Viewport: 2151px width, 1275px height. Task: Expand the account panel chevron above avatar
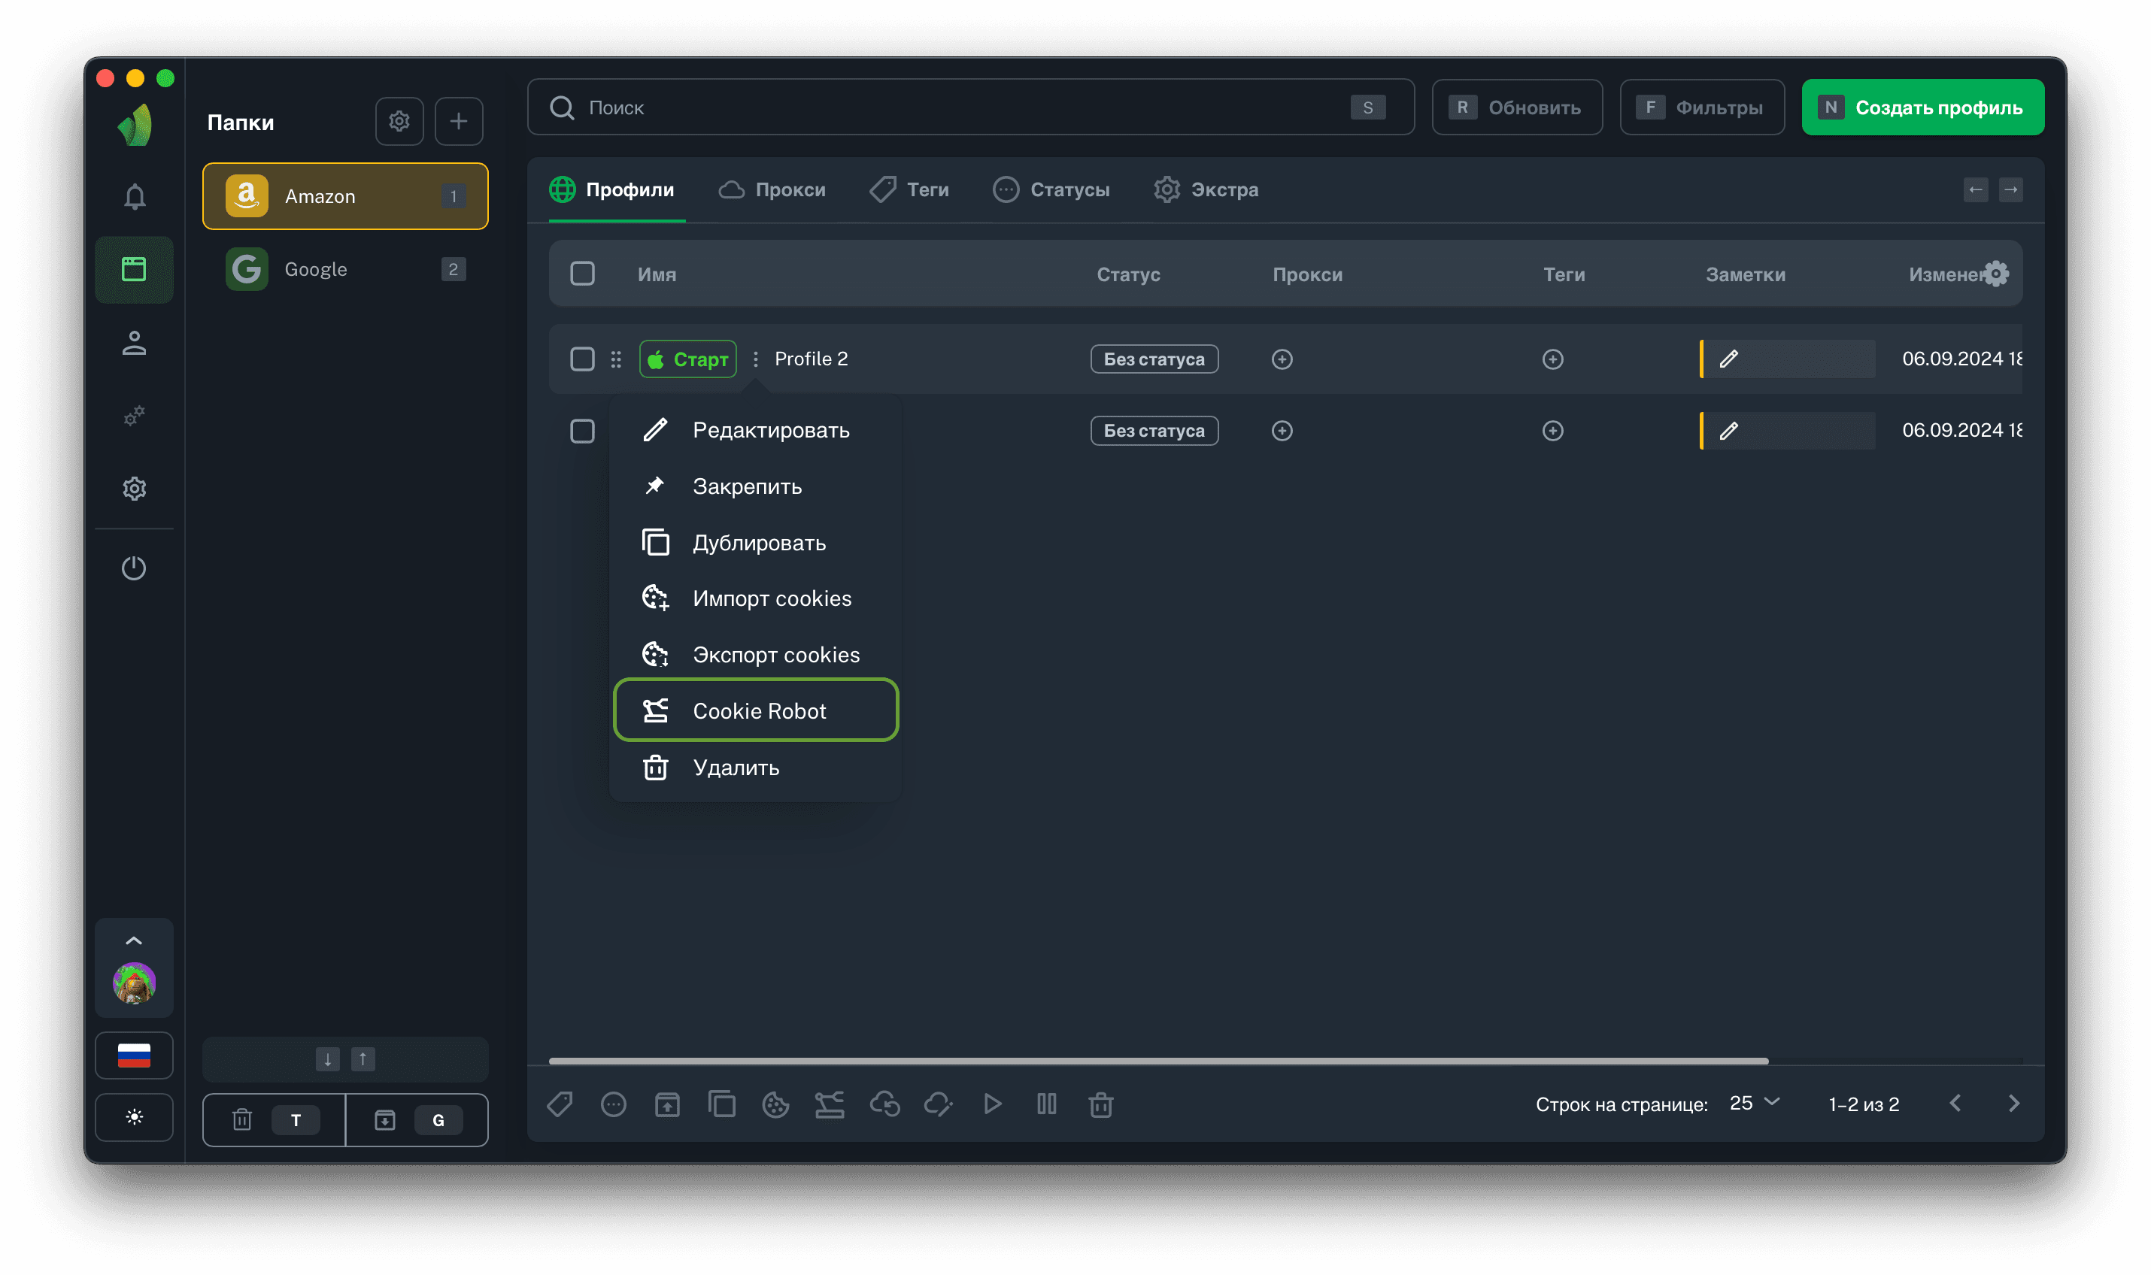coord(134,940)
